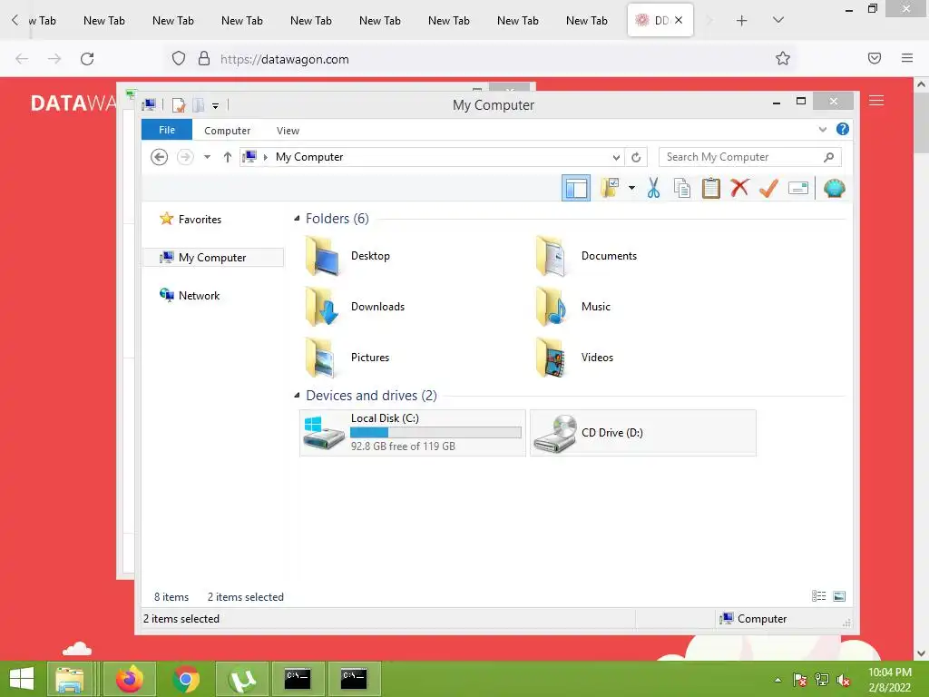Click Local Disk C: free space bar
929x697 pixels.
435,433
